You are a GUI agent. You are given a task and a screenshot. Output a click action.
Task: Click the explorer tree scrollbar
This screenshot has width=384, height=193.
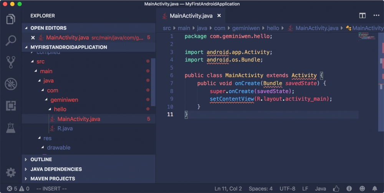pyautogui.click(x=153, y=82)
